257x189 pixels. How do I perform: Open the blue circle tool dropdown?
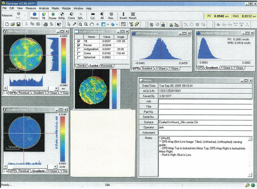click(117, 24)
